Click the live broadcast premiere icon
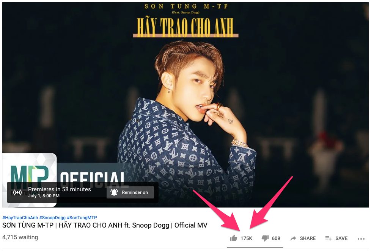The height and width of the screenshot is (251, 371). coord(17,192)
